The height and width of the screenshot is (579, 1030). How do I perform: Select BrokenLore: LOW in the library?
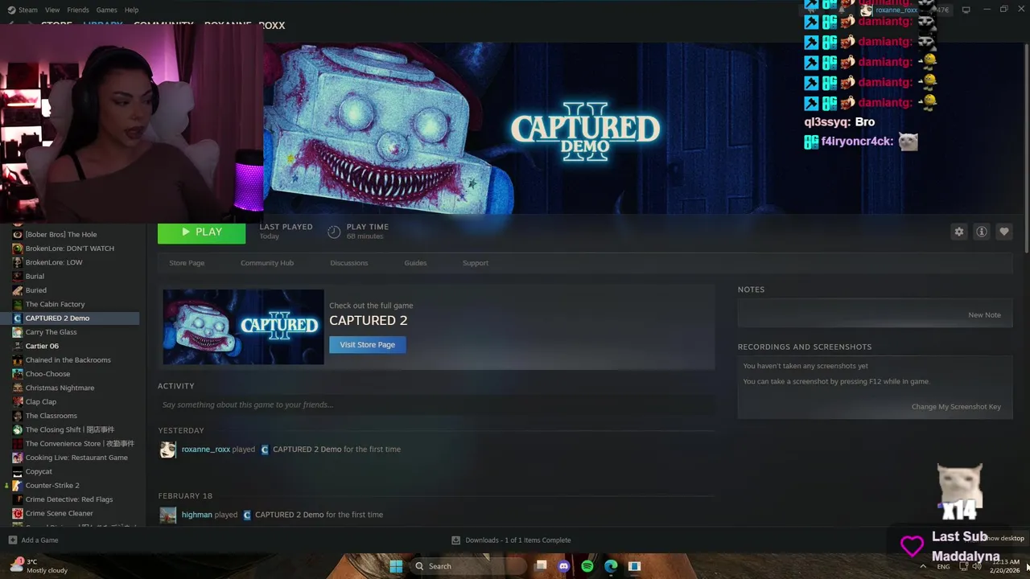point(54,262)
